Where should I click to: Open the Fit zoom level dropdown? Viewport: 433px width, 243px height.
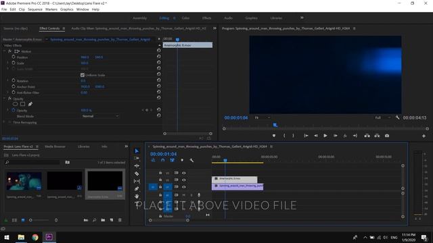263,117
